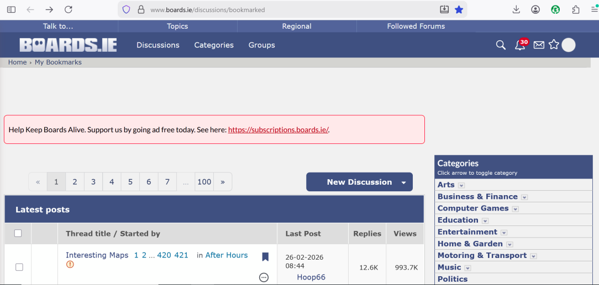The image size is (599, 285).
Task: Expand the Arts category arrow
Action: click(461, 185)
